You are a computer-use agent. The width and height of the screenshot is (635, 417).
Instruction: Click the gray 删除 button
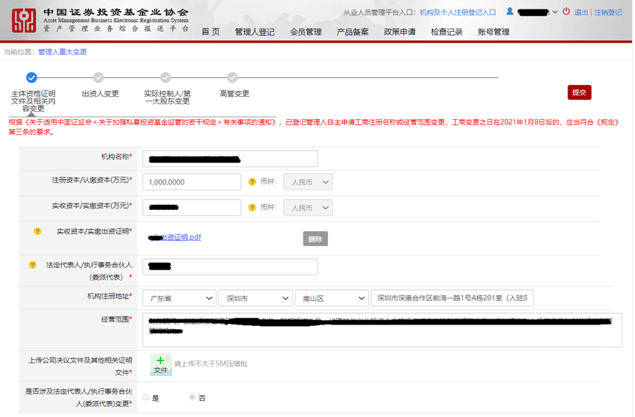tap(315, 239)
